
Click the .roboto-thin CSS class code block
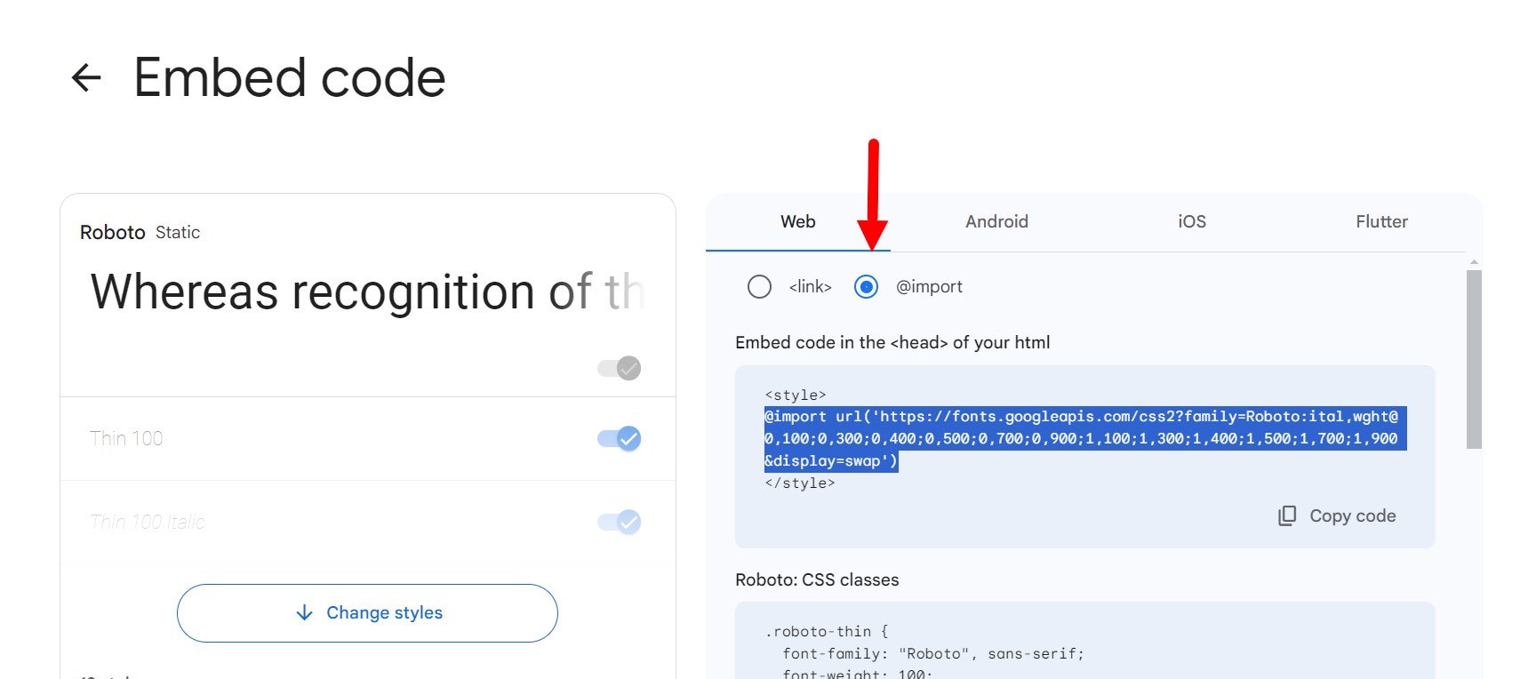click(1084, 641)
